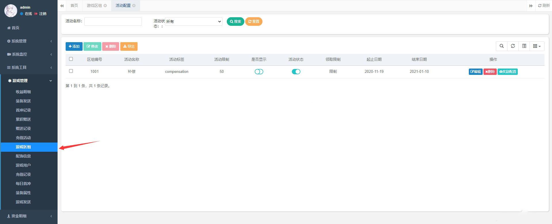The width and height of the screenshot is (552, 224).
Task: Click the 修改 modify button
Action: click(x=92, y=46)
